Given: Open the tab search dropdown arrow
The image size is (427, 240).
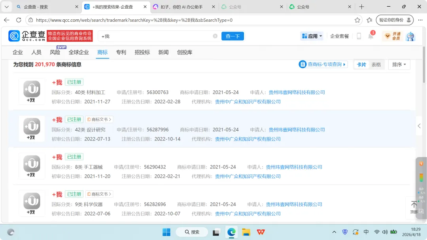Looking at the screenshot, I should [x=7, y=7].
